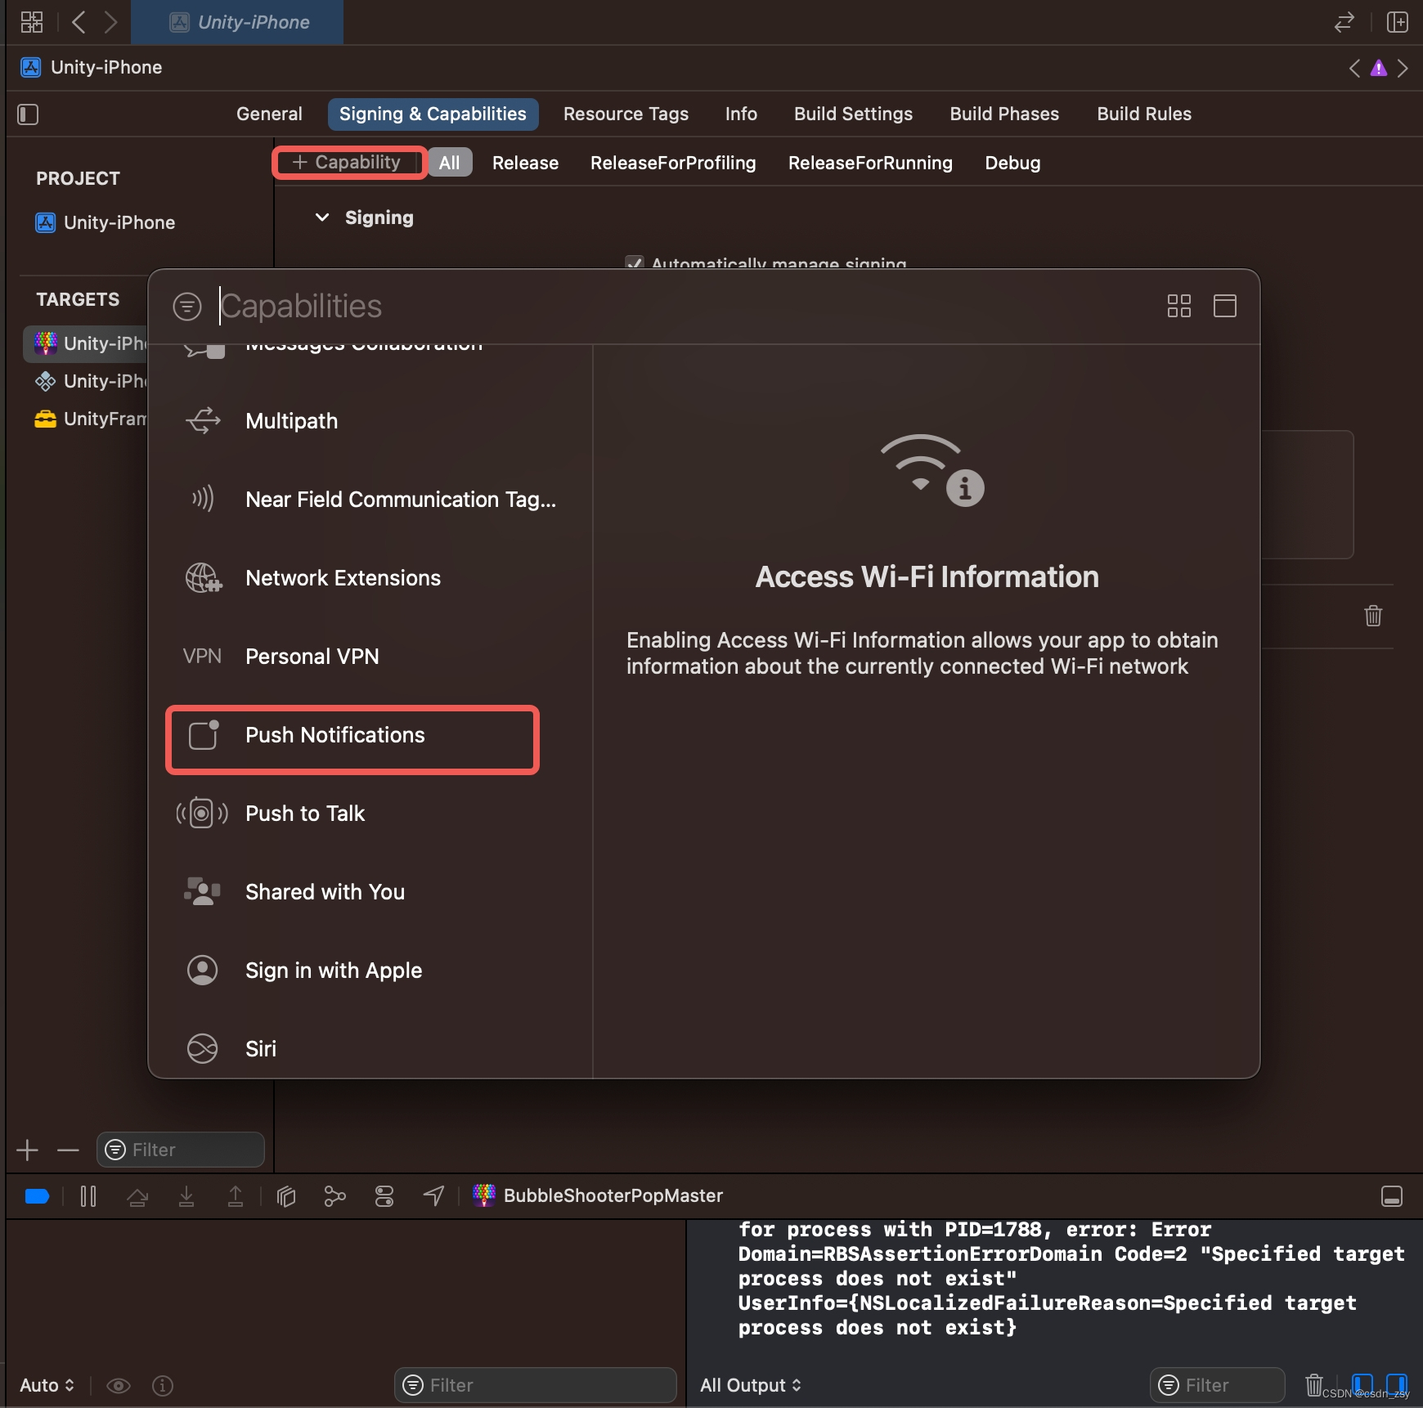
Task: Open the Resource Tags tab
Action: pyautogui.click(x=625, y=114)
